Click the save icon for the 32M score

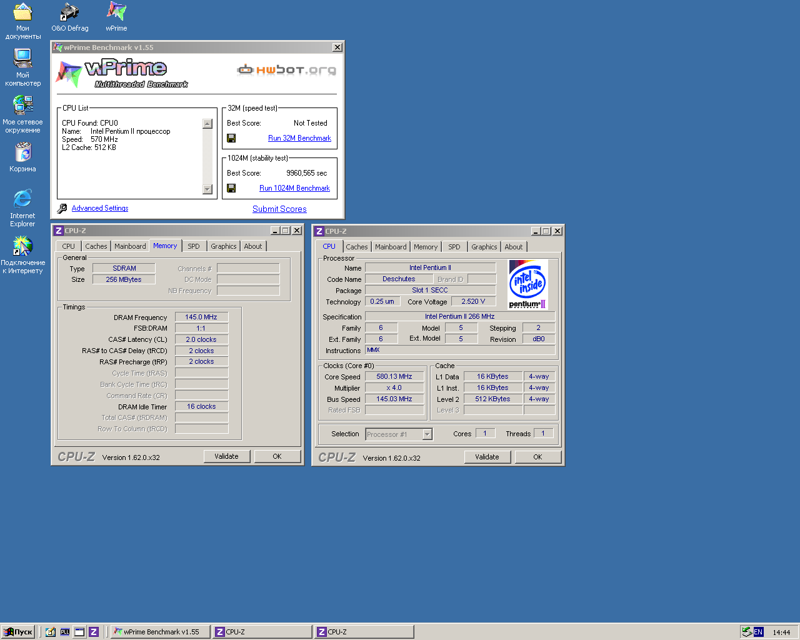(x=231, y=138)
